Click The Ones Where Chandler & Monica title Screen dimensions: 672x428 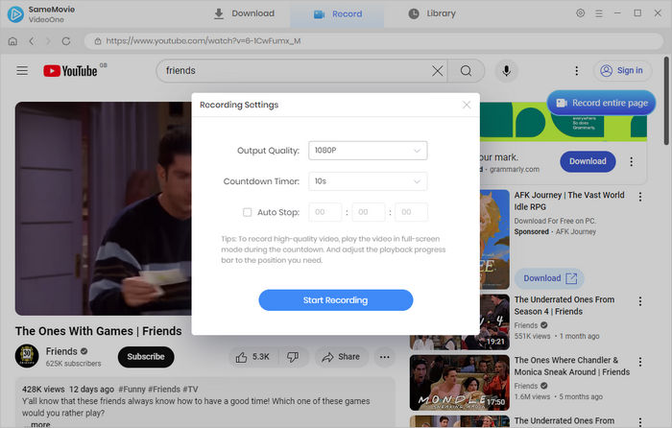point(572,367)
